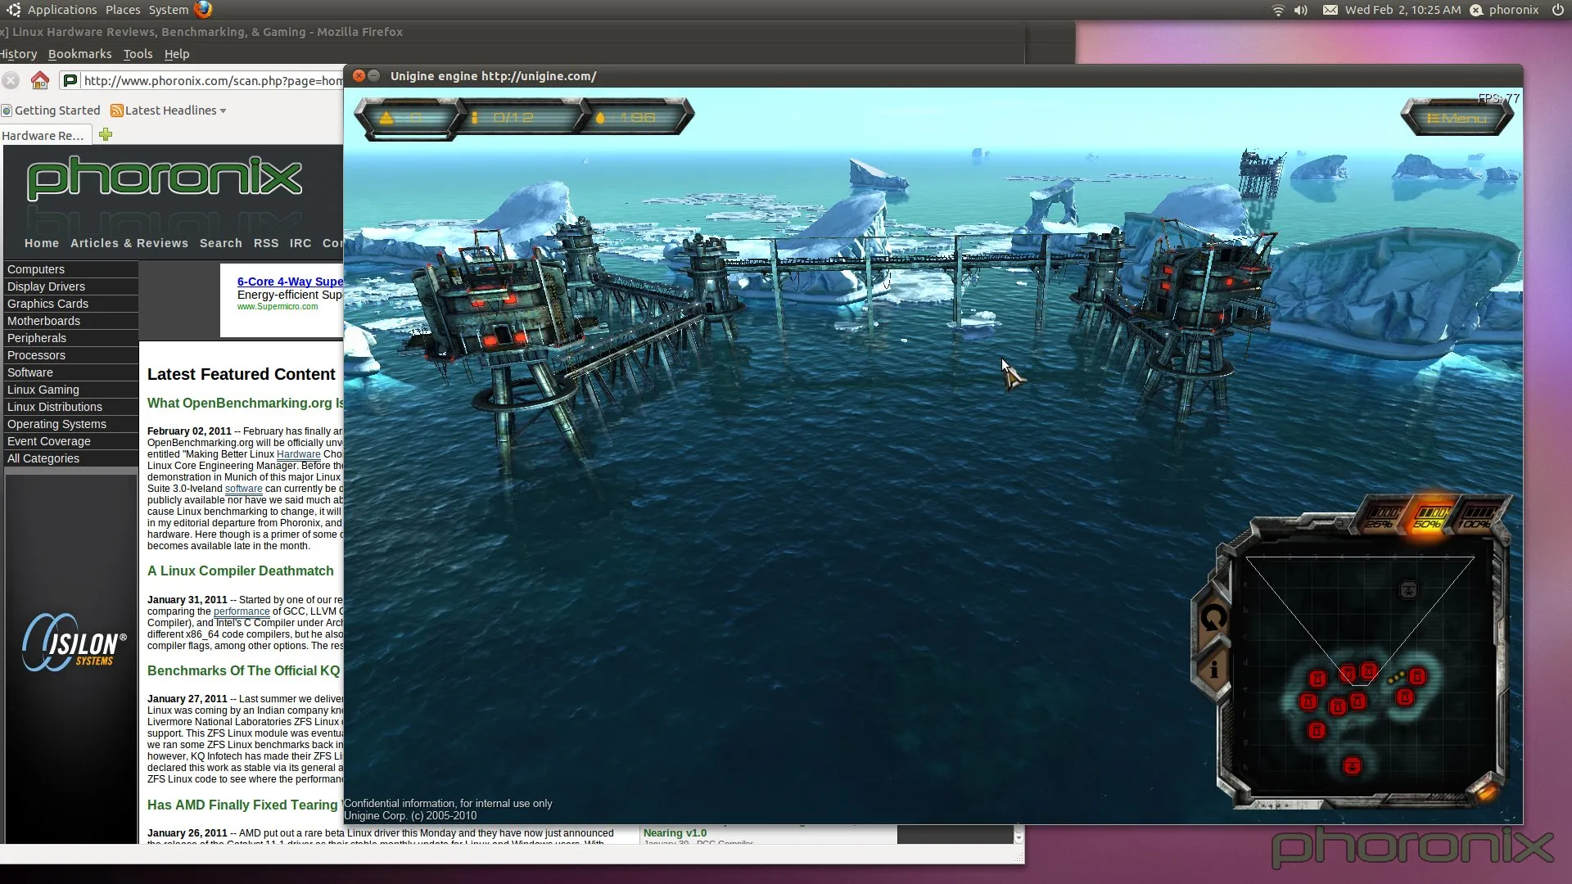Open the Operating Systems category
Screen dimensions: 1572x884
click(x=71, y=424)
